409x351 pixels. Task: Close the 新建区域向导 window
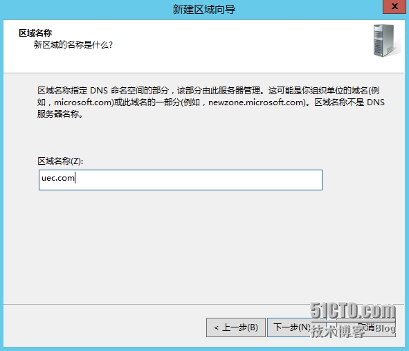[x=394, y=6]
